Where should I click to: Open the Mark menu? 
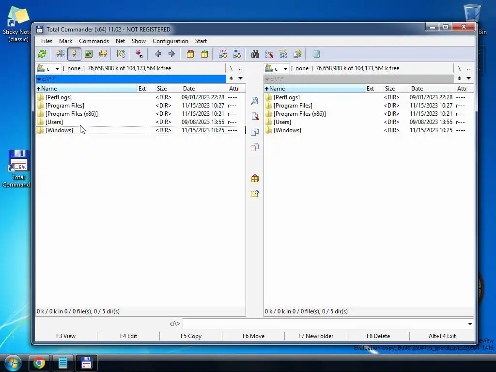[65, 41]
